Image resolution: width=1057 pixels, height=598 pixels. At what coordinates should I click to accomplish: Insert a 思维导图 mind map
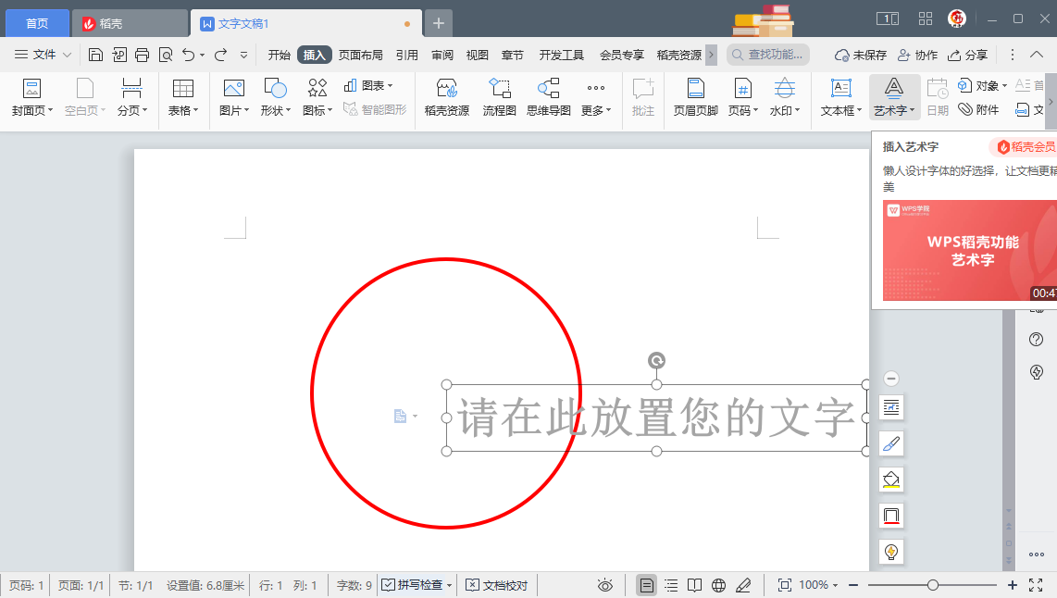coord(549,98)
